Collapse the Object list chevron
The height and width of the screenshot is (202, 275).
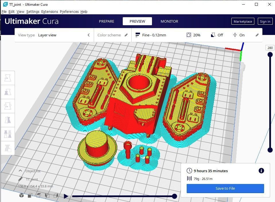(x=20, y=171)
